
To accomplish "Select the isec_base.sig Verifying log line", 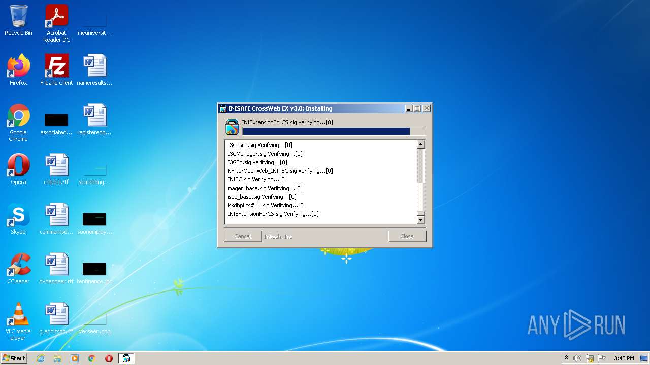I will click(262, 197).
